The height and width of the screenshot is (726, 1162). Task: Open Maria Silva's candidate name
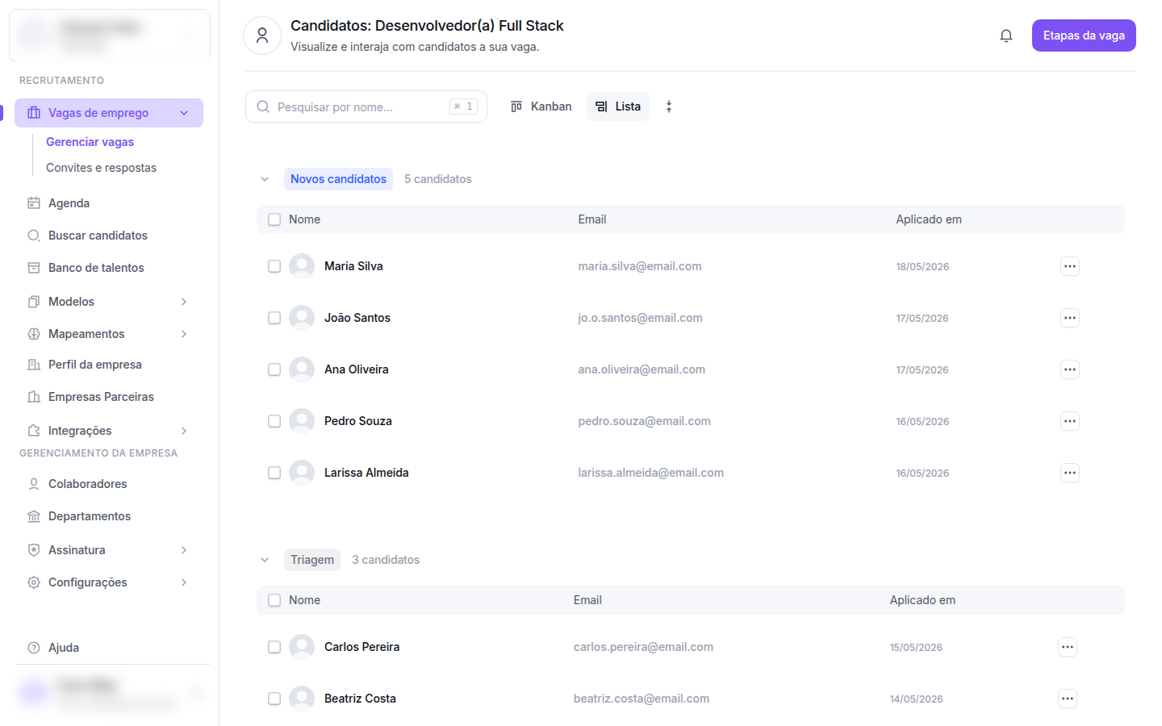click(x=353, y=266)
